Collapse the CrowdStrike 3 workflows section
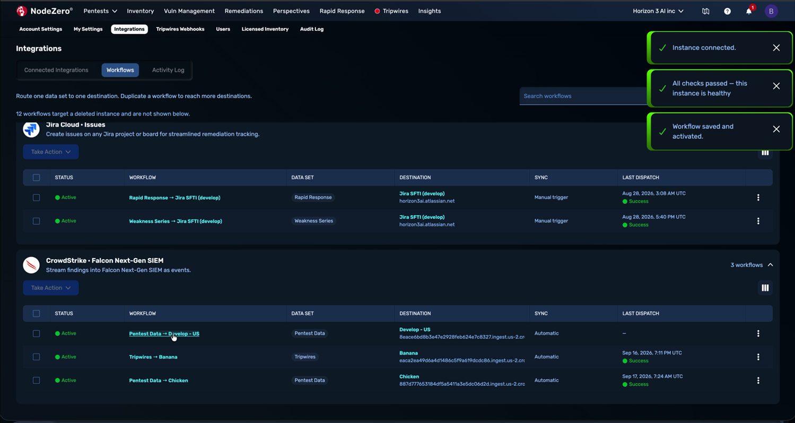Image resolution: width=795 pixels, height=423 pixels. [752, 265]
